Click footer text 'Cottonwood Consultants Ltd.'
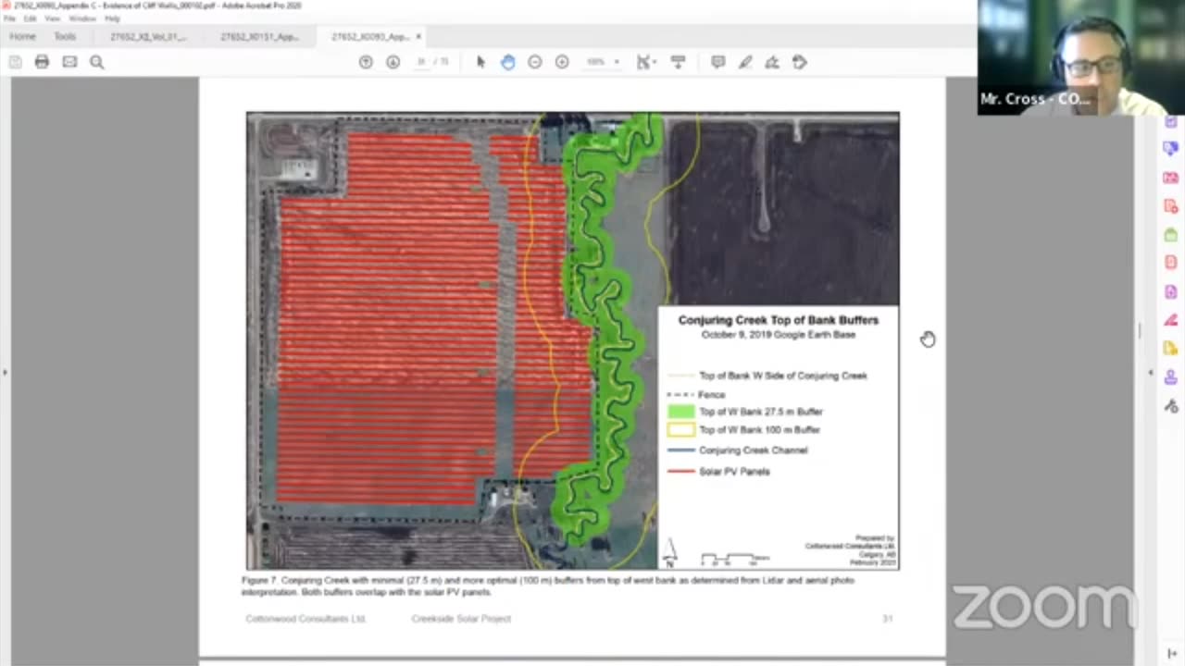Screen dimensions: 1185x666 point(306,619)
